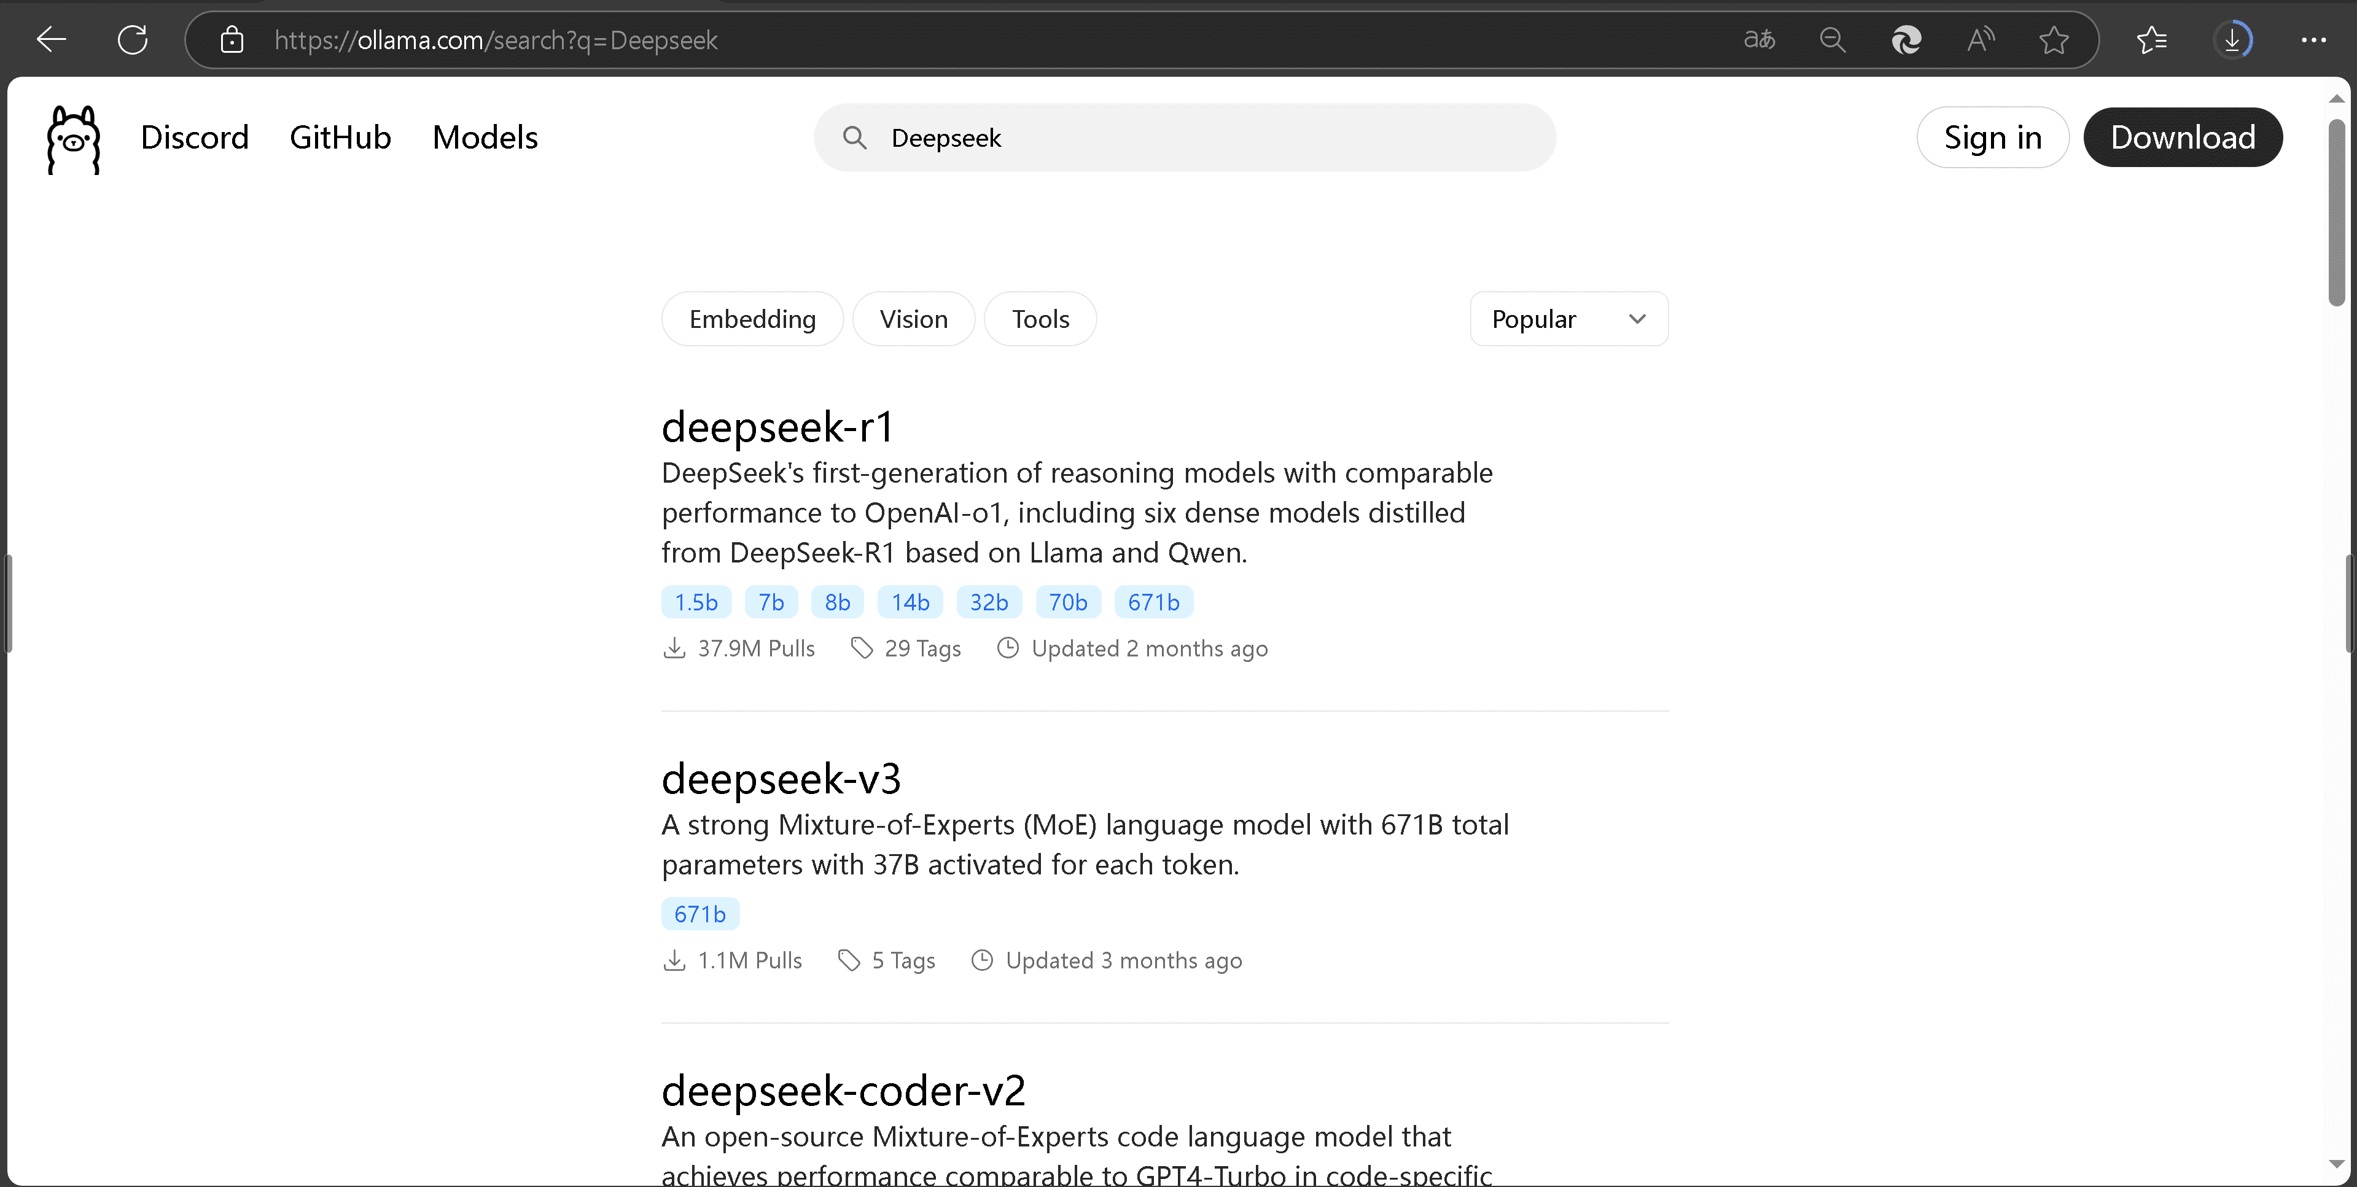This screenshot has height=1187, width=2357.
Task: Filter results by Embedding
Action: click(x=752, y=319)
